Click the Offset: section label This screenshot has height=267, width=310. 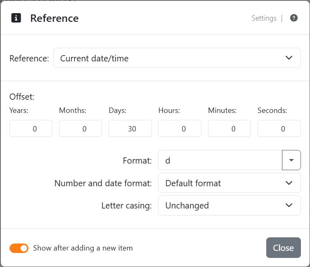22,97
